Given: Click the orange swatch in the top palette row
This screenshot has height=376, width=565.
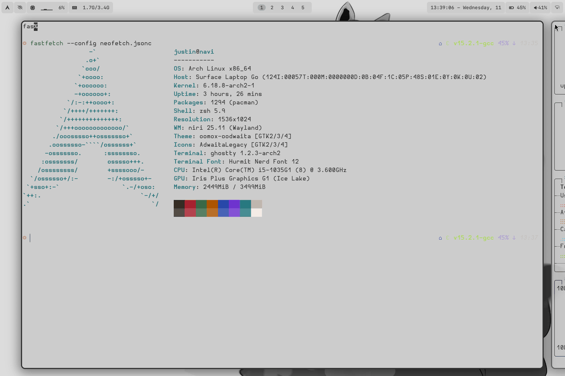Looking at the screenshot, I should [x=212, y=204].
